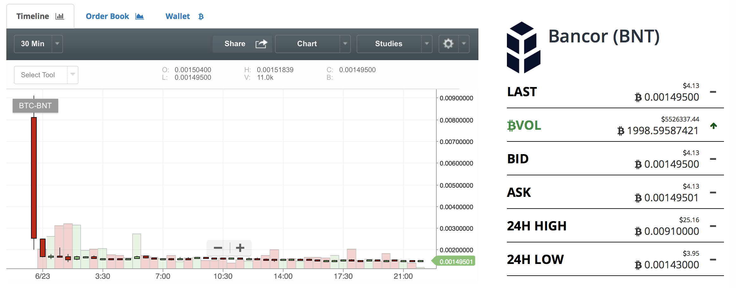The height and width of the screenshot is (288, 736).
Task: Click the BTC-BNT chart label
Action: pos(35,106)
